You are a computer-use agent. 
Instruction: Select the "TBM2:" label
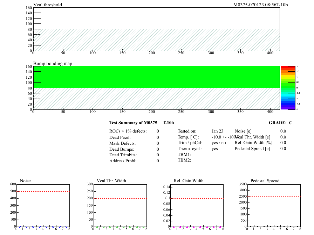[184, 160]
